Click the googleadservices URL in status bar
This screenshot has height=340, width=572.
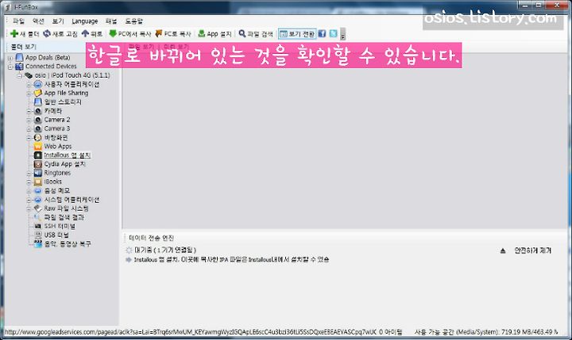pos(191,332)
